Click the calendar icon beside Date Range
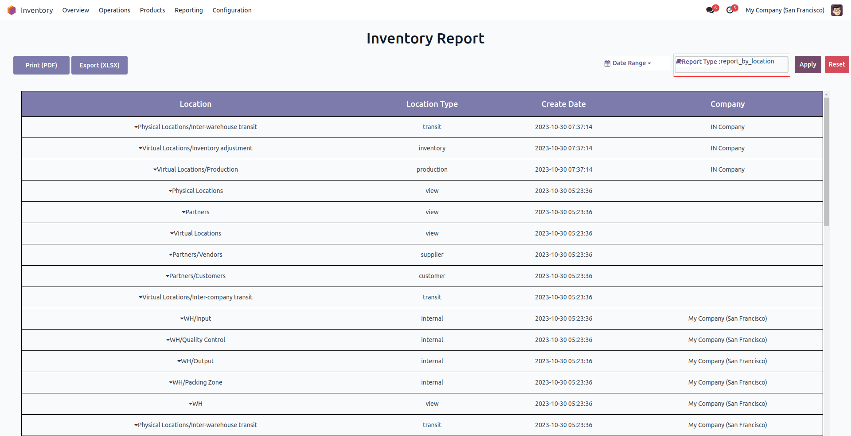851x436 pixels. pos(607,63)
